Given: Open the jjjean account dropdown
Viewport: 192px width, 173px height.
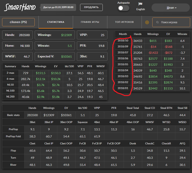Looking at the screenshot, I should (170, 8).
